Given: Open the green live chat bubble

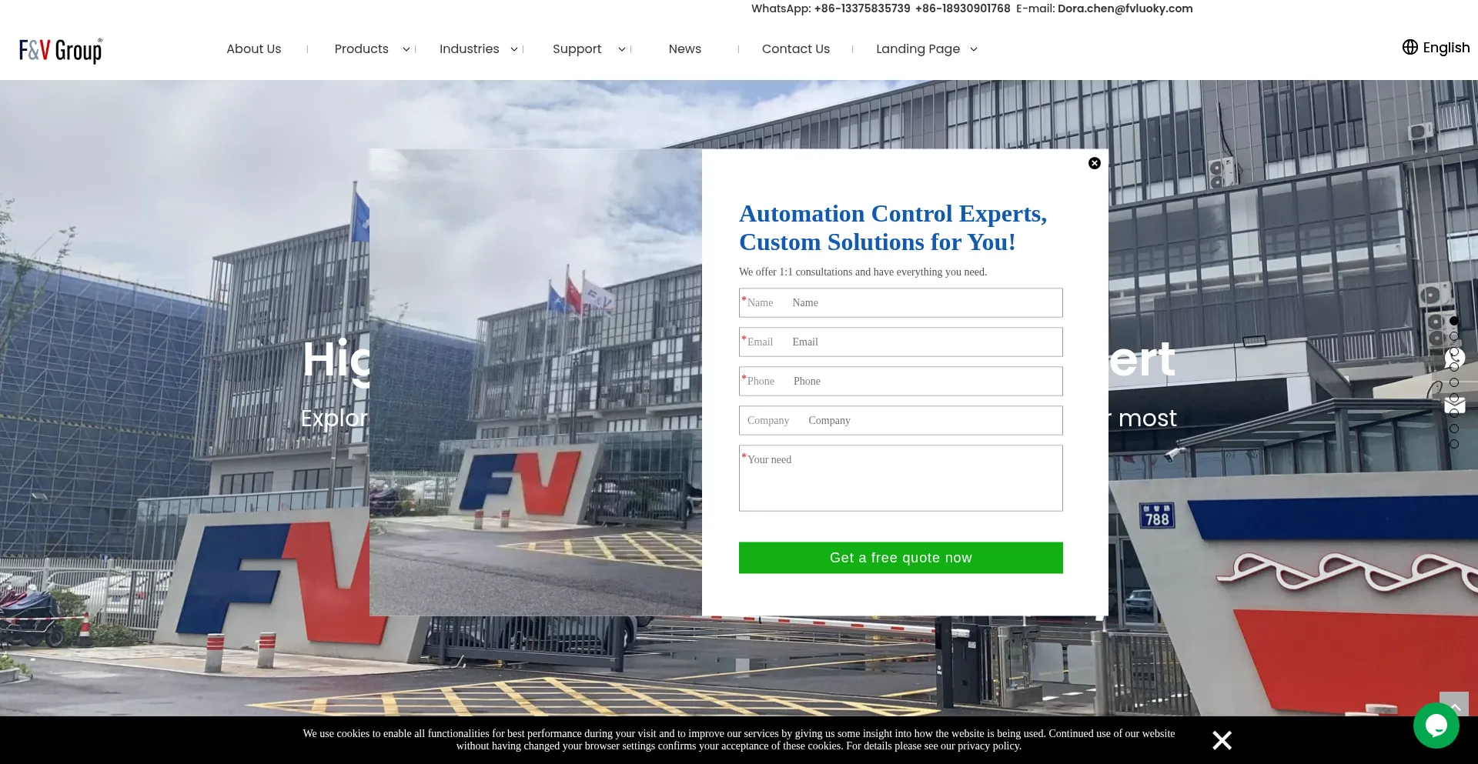Looking at the screenshot, I should pos(1436,725).
